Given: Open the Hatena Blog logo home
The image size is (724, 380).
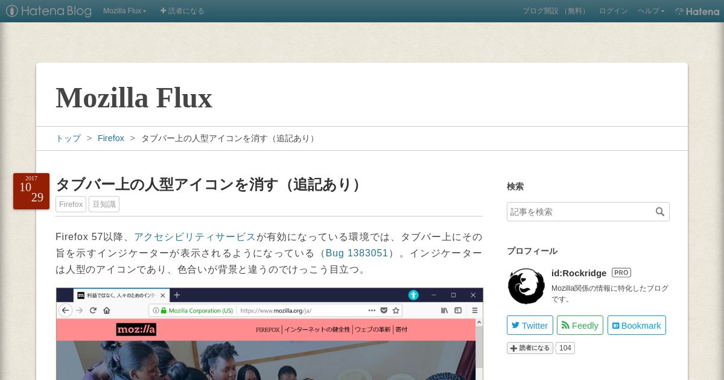Looking at the screenshot, I should tap(49, 11).
